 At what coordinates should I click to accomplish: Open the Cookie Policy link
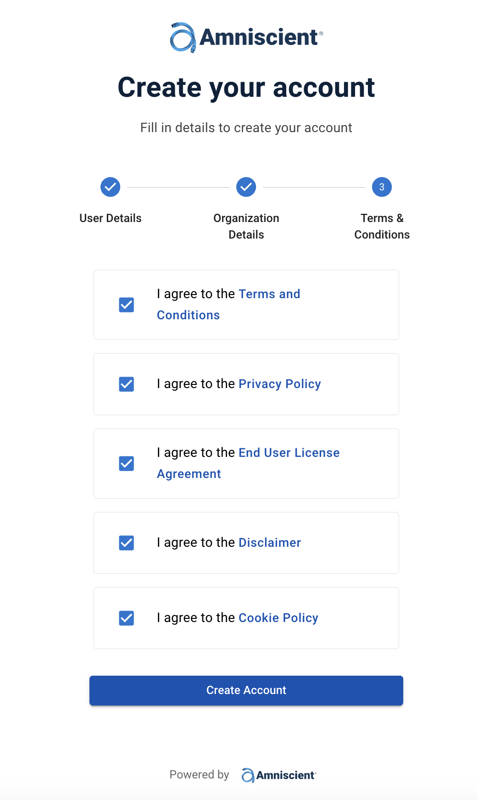click(278, 618)
